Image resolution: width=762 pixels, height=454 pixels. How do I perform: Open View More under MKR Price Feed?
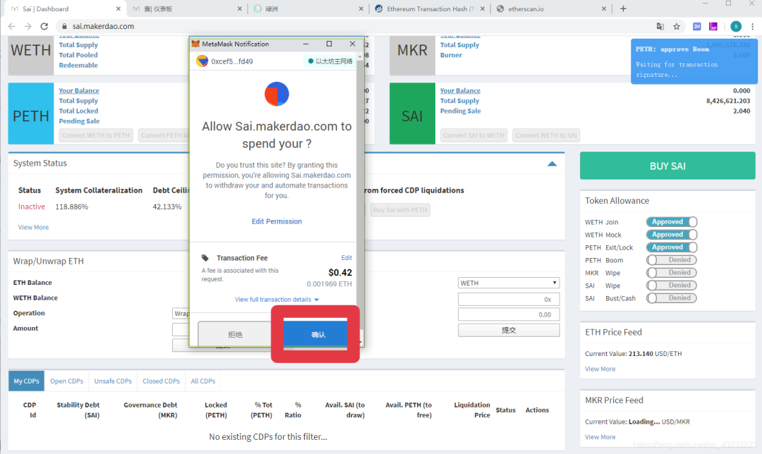tap(600, 437)
